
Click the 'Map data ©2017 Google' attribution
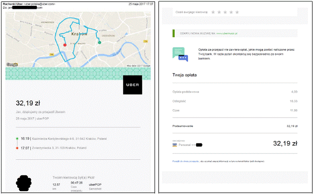[138, 66]
